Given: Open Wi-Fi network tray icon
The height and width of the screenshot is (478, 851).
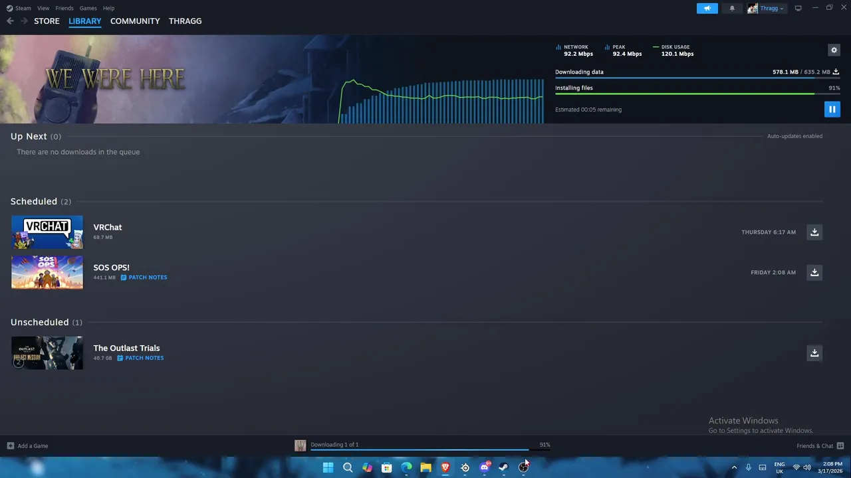Looking at the screenshot, I should click(x=796, y=467).
